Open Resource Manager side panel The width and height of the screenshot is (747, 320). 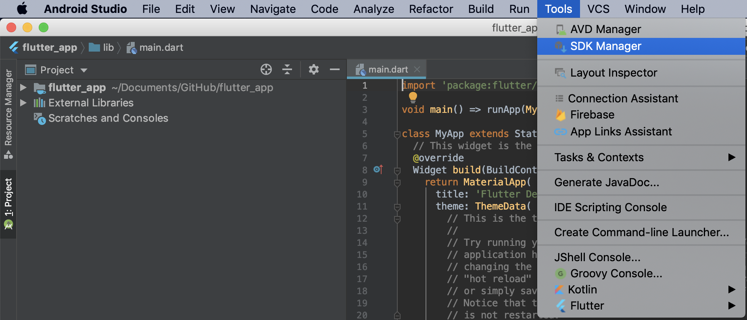[8, 114]
